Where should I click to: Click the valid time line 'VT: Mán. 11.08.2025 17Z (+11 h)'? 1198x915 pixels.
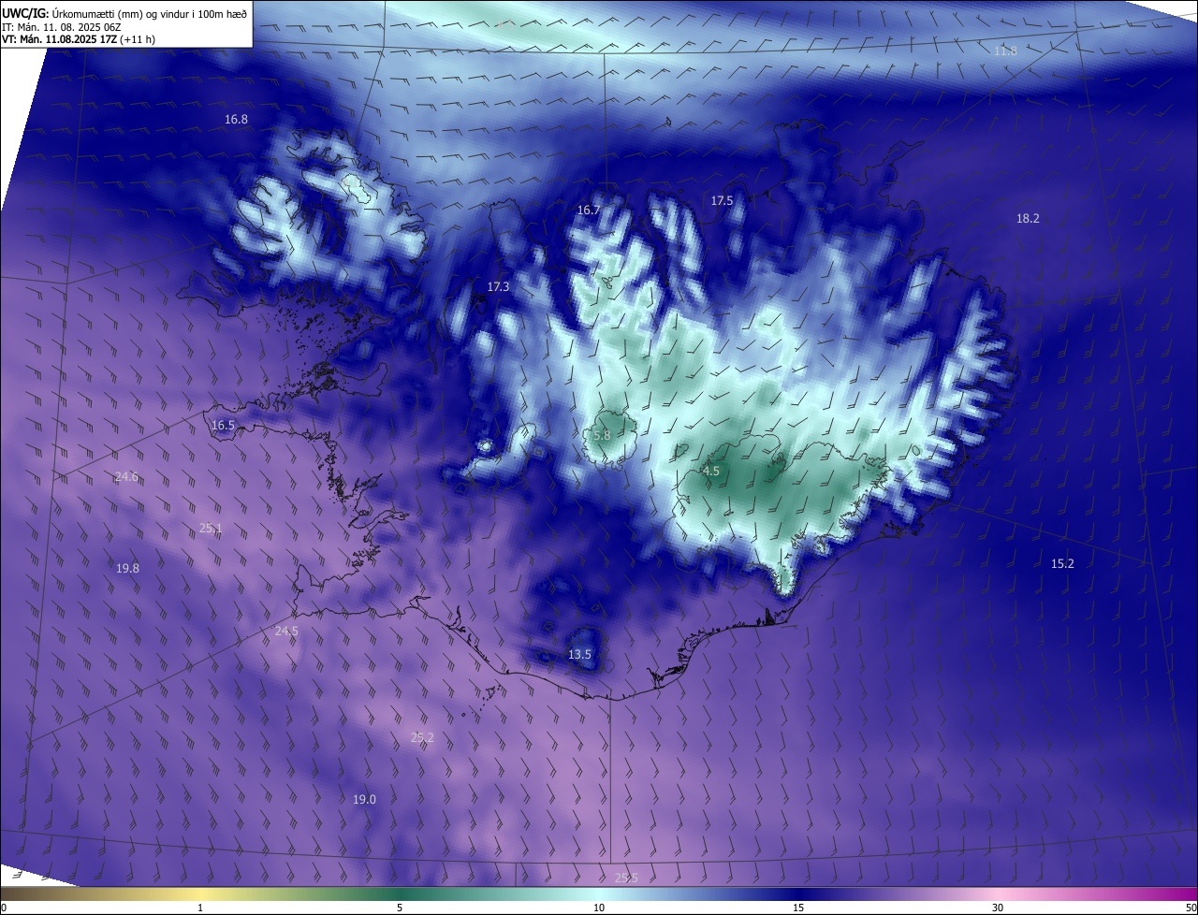point(79,39)
